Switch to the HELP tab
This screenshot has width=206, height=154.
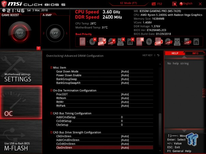(174, 53)
